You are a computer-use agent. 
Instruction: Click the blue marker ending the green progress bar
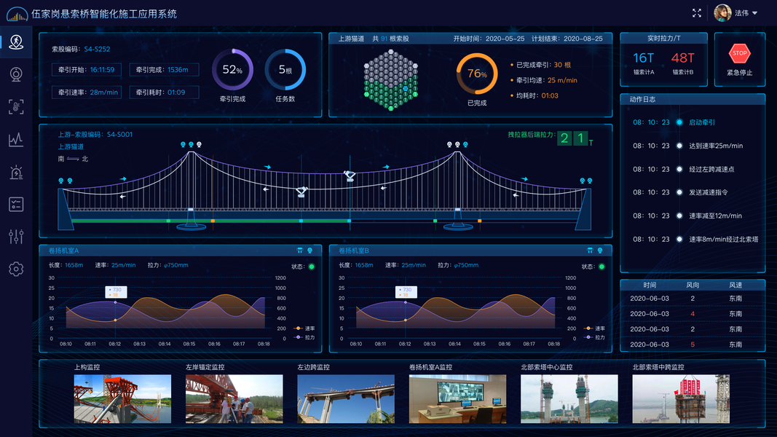(x=350, y=221)
